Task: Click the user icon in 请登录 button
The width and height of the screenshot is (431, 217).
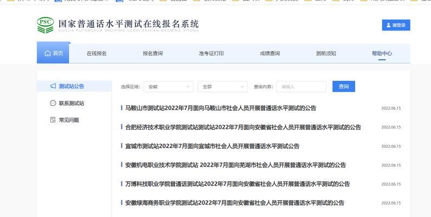Action: pos(388,25)
